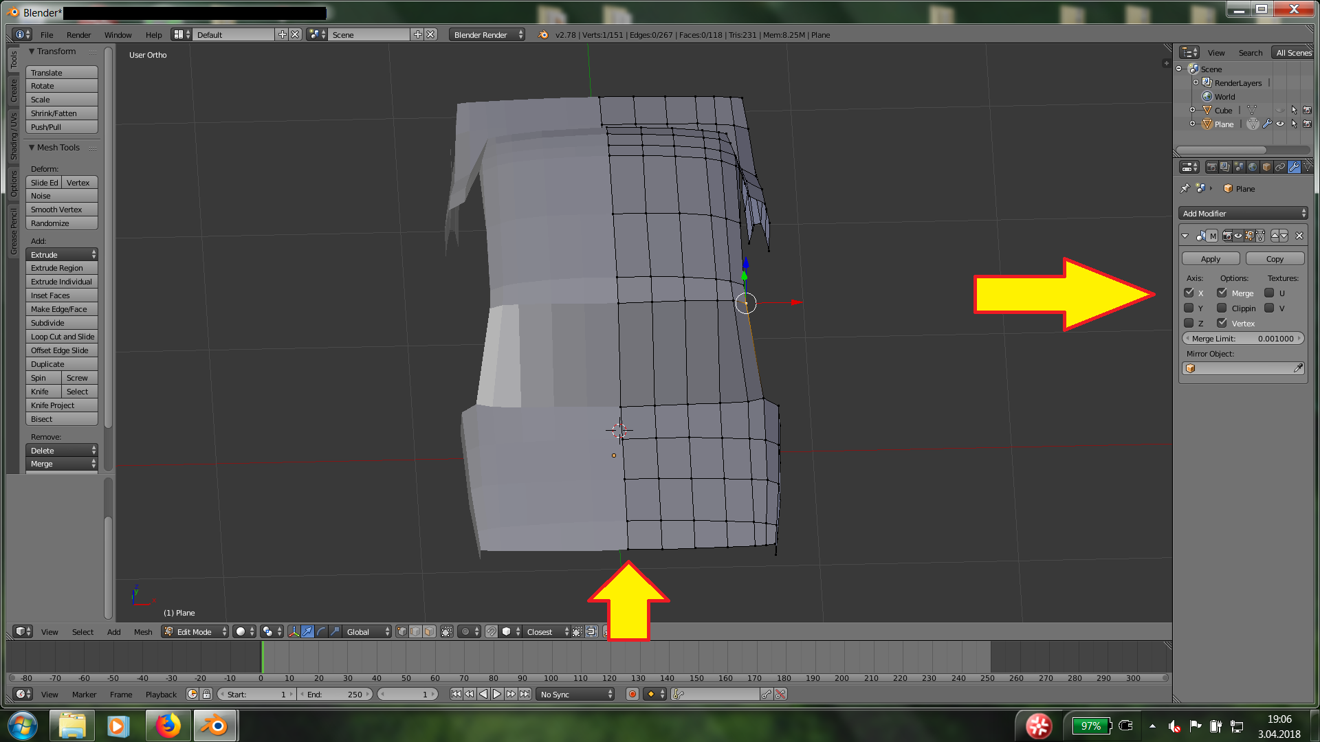
Task: Click the Apply modifier button
Action: [1210, 259]
